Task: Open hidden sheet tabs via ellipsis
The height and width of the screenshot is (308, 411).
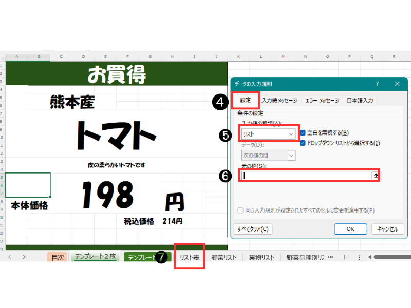Action: [x=330, y=257]
